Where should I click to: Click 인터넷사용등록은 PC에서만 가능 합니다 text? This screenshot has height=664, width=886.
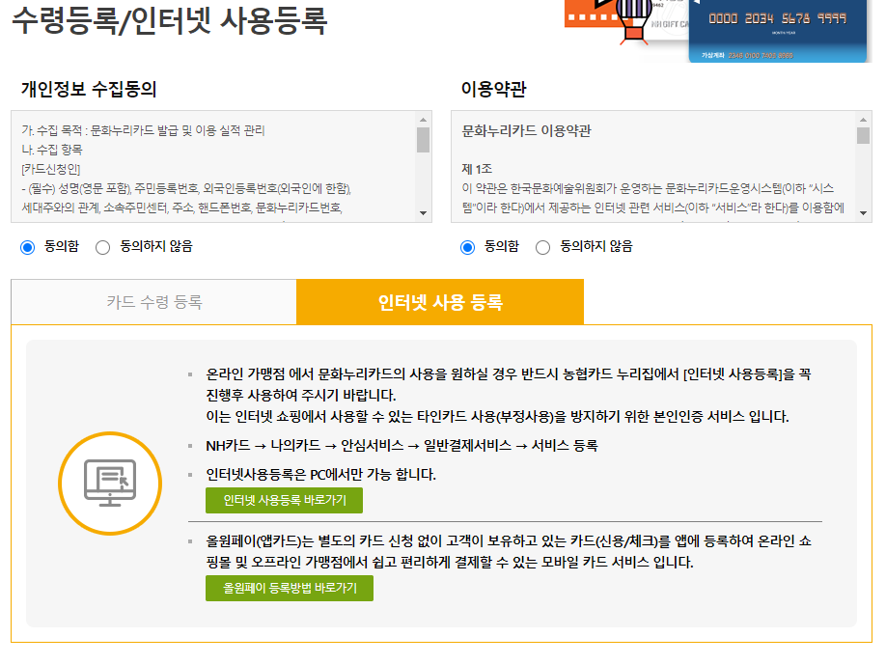tap(321, 475)
